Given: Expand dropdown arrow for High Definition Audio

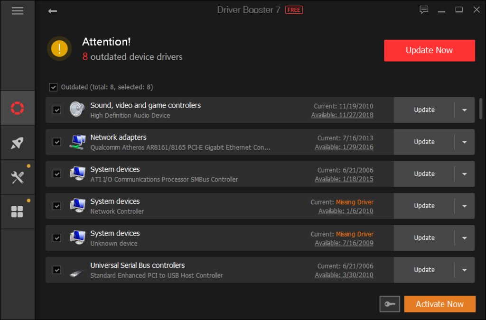Looking at the screenshot, I should [x=464, y=110].
